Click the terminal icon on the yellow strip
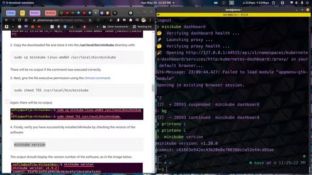The image size is (312, 175). pos(158,15)
